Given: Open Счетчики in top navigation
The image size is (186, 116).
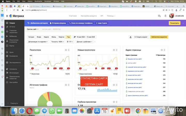Looking at the screenshot, I should [x=73, y=16].
